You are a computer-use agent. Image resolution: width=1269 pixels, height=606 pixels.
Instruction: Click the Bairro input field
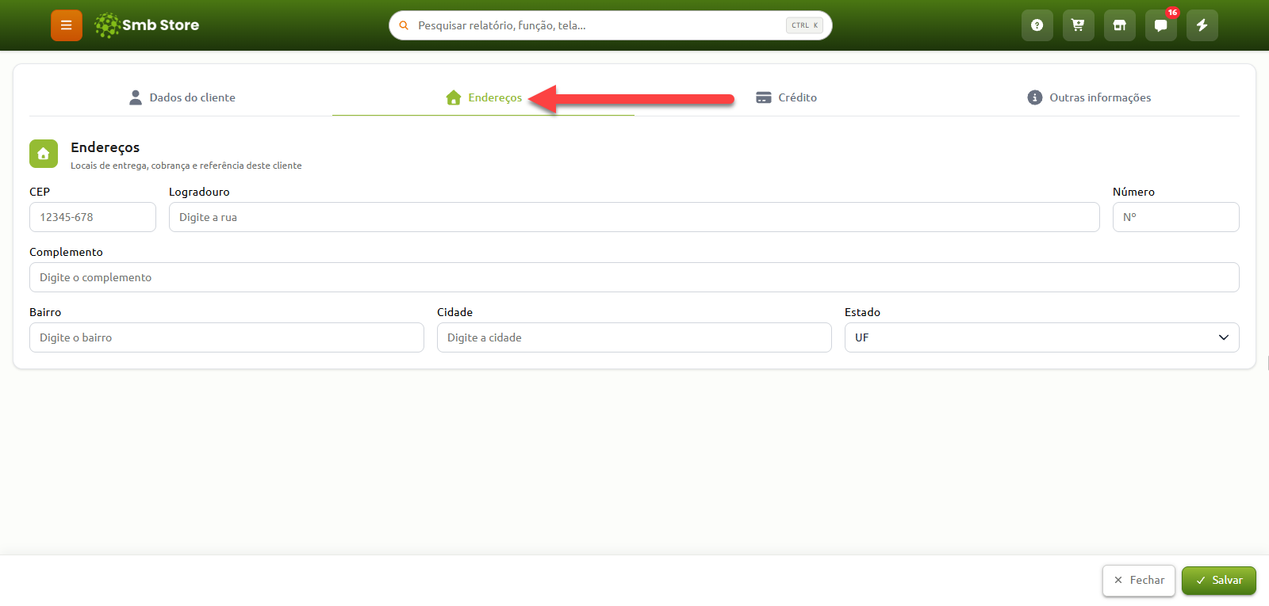tap(227, 337)
